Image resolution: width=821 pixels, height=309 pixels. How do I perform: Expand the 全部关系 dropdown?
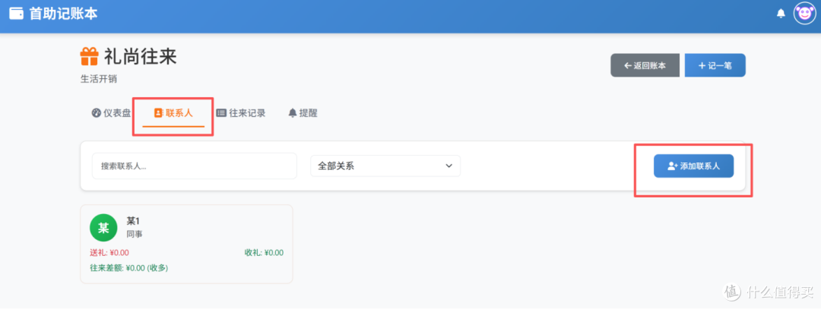[x=385, y=166]
